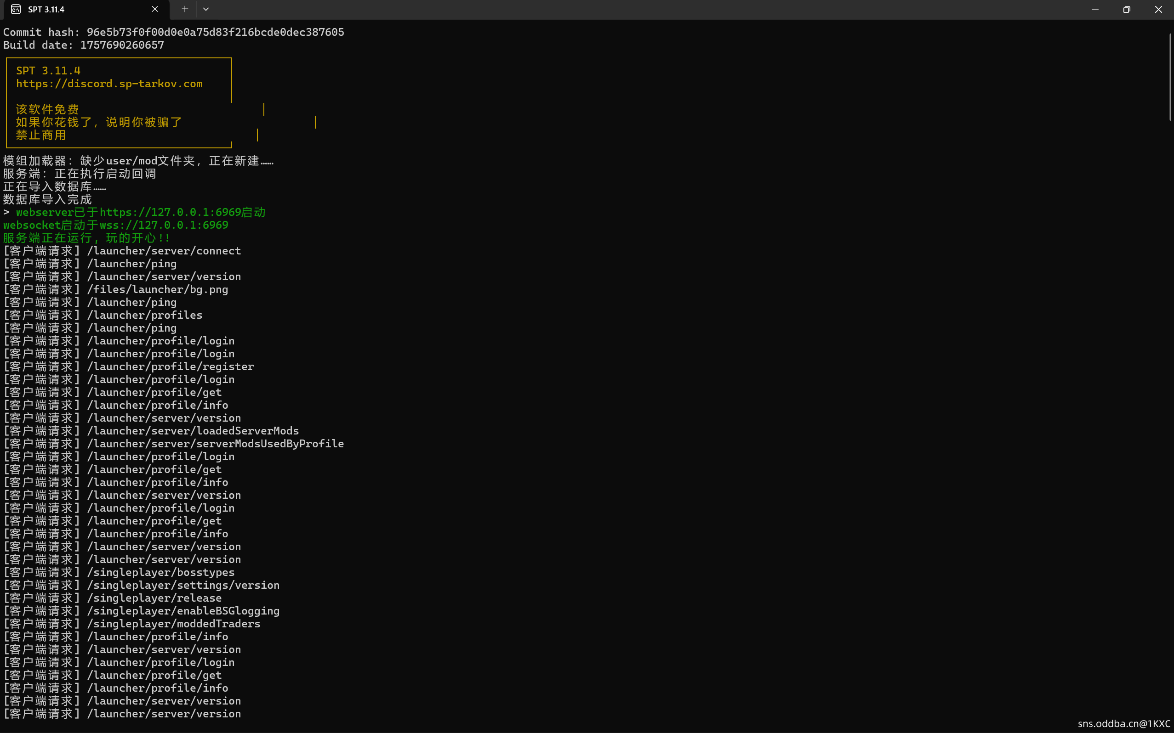
Task: Click the https://127.0.0.1:6969 webserver address
Action: [170, 212]
